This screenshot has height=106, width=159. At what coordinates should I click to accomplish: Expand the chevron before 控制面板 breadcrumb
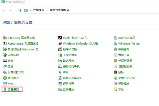(x=30, y=10)
